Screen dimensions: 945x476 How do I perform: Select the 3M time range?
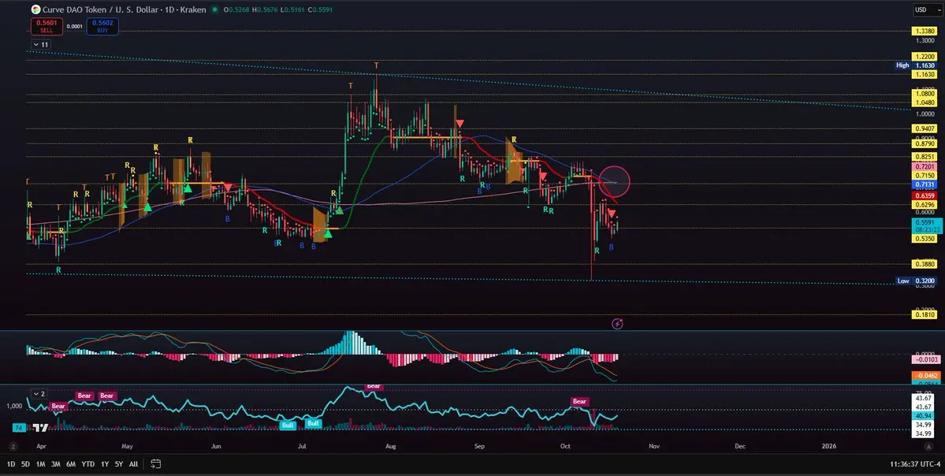click(x=55, y=464)
